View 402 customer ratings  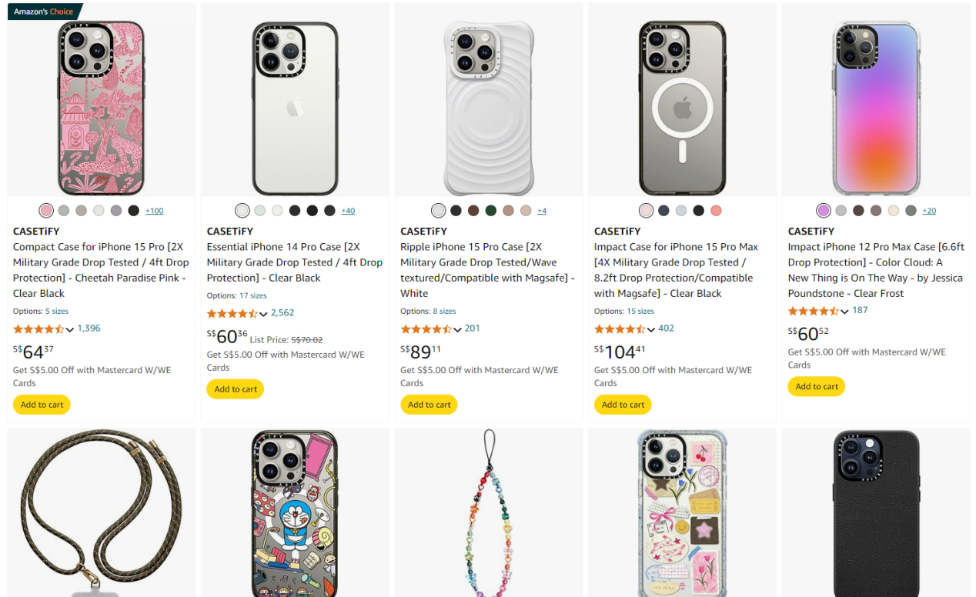(x=666, y=329)
